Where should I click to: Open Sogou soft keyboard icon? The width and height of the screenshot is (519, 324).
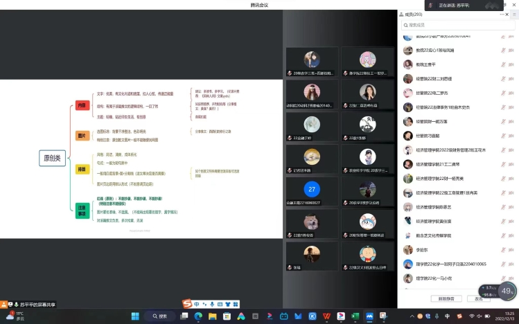[220, 304]
